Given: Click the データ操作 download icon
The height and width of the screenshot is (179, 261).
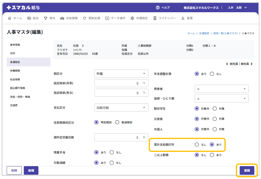Looking at the screenshot, I should pyautogui.click(x=107, y=18).
